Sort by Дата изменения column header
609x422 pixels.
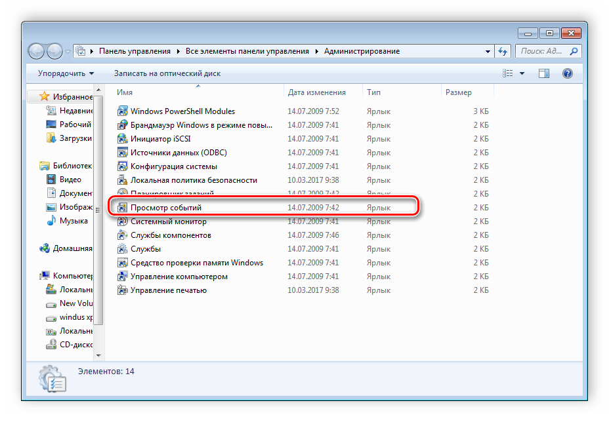point(316,92)
